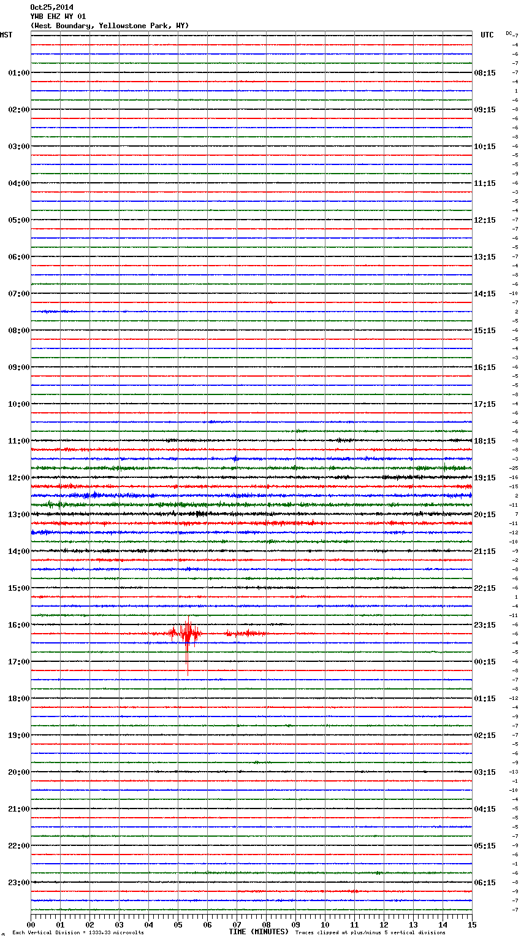521x941 pixels.
Task: Click the 13:15 UTC time label
Action: (485, 257)
